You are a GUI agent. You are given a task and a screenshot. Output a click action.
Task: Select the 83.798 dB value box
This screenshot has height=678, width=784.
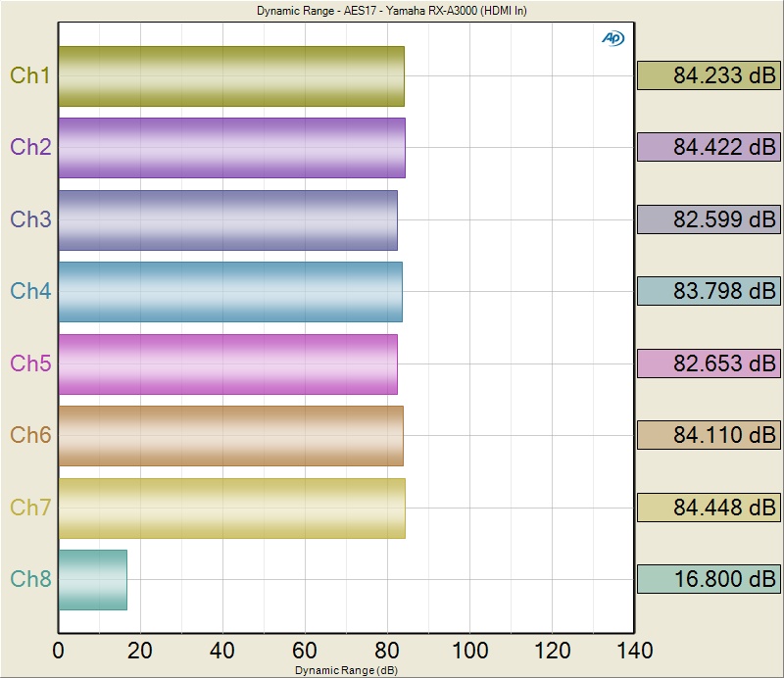point(709,291)
